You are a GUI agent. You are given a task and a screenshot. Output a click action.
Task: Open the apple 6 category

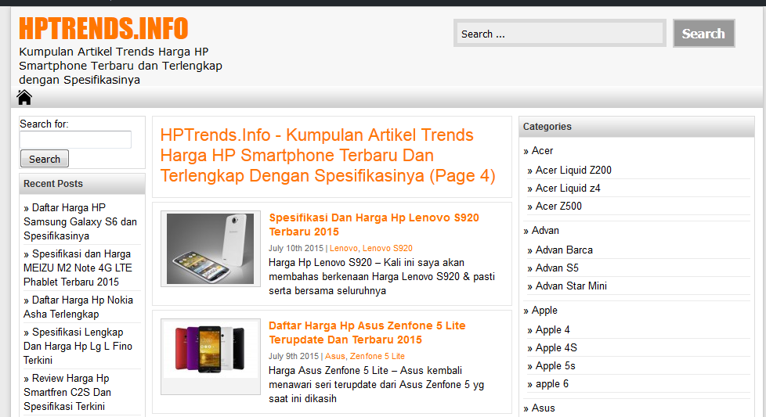pyautogui.click(x=552, y=384)
